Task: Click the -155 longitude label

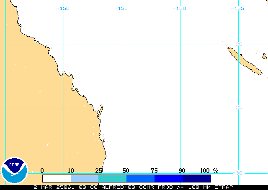Action: click(x=121, y=8)
